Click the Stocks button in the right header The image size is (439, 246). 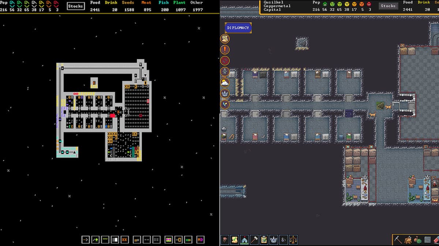click(388, 6)
